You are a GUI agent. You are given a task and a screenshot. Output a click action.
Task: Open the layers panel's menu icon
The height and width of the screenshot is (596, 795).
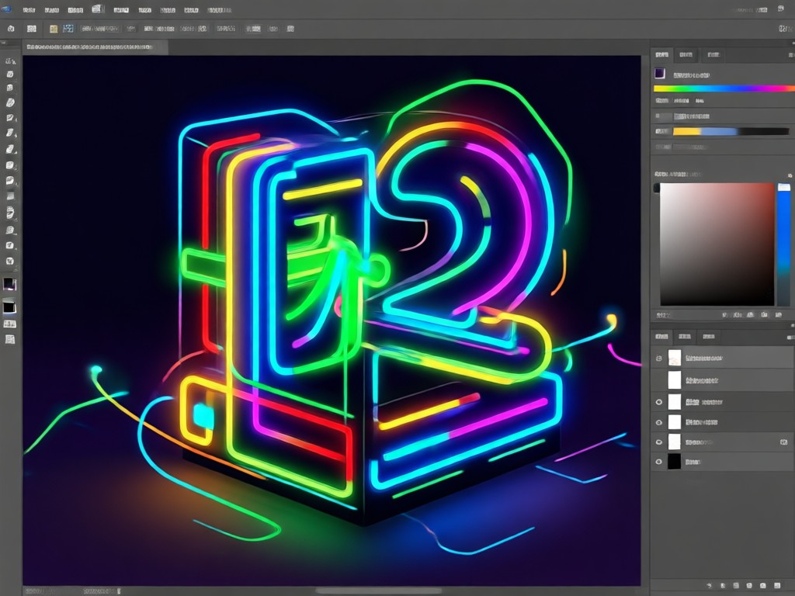(790, 337)
